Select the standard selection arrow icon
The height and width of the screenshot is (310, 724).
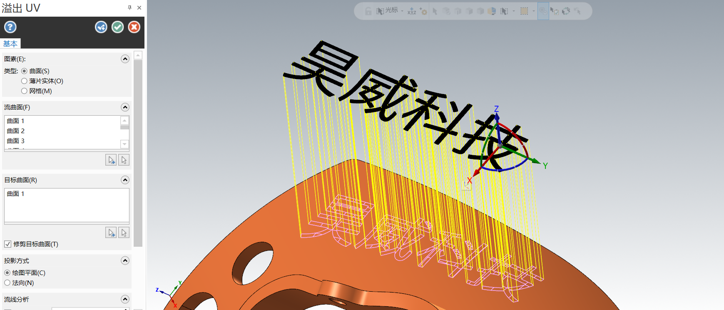435,11
